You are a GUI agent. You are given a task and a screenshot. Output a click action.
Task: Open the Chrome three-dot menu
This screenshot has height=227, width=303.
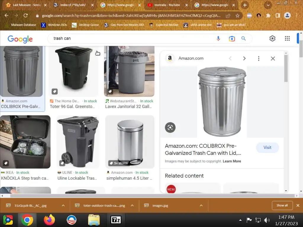pos(297,16)
